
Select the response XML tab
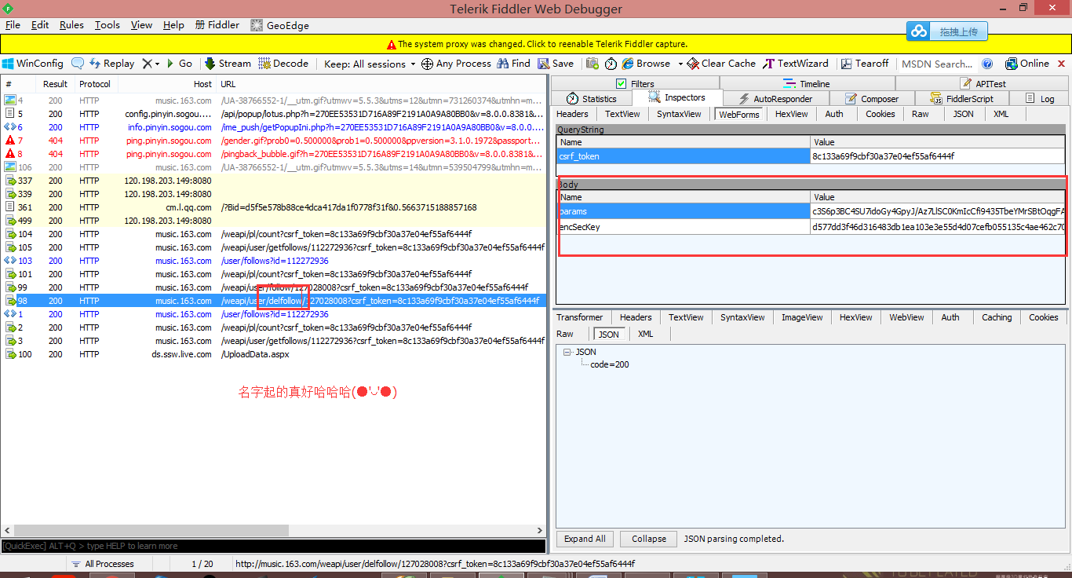645,334
